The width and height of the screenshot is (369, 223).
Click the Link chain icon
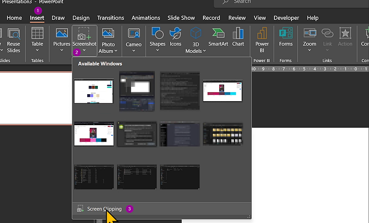(327, 33)
